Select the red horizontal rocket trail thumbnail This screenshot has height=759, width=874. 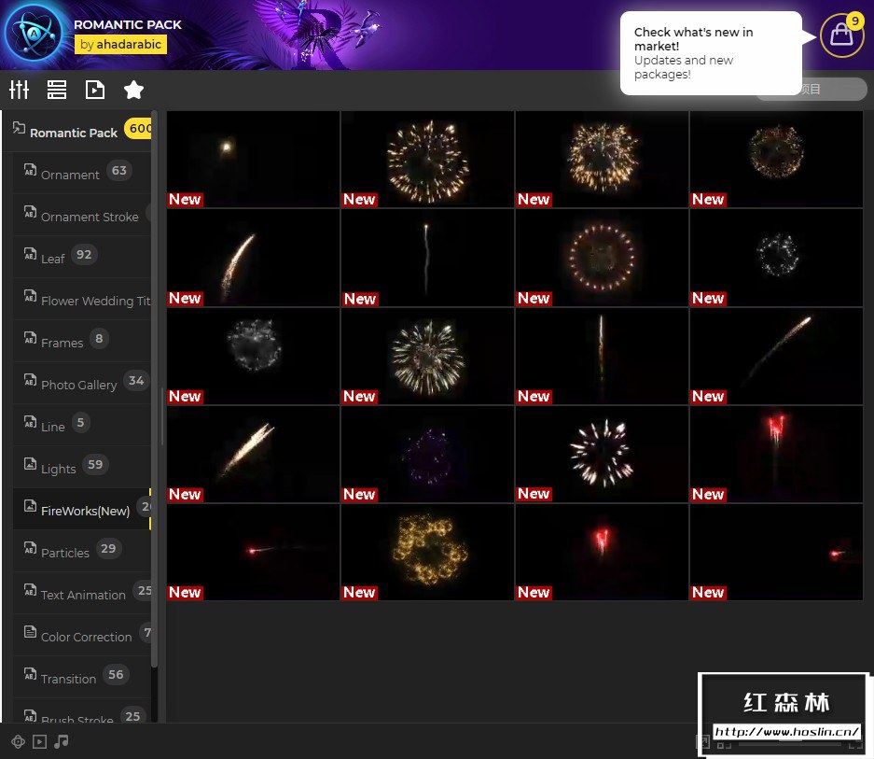tap(253, 552)
